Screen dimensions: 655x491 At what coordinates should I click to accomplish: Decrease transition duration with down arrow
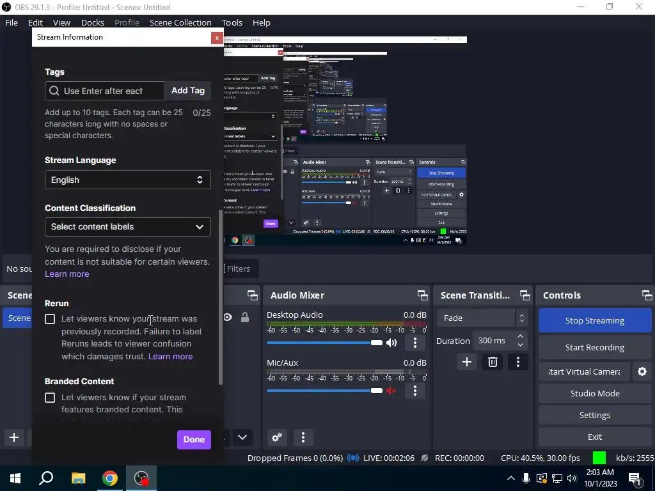[x=520, y=345]
